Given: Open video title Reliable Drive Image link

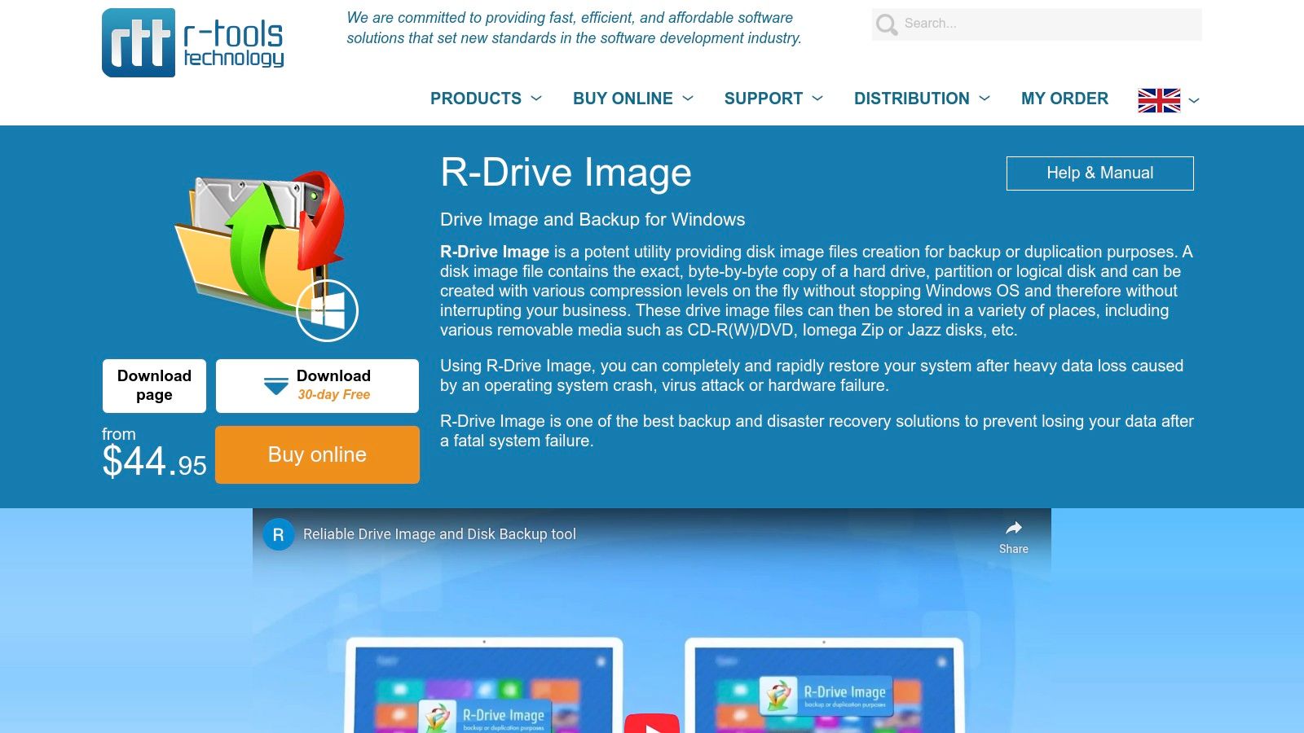Looking at the screenshot, I should 439,534.
